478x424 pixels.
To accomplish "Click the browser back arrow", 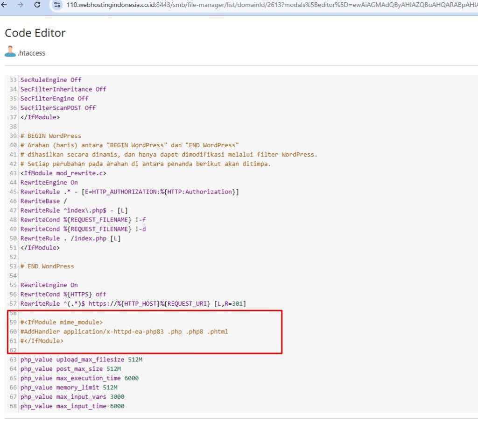I will tap(5, 5).
